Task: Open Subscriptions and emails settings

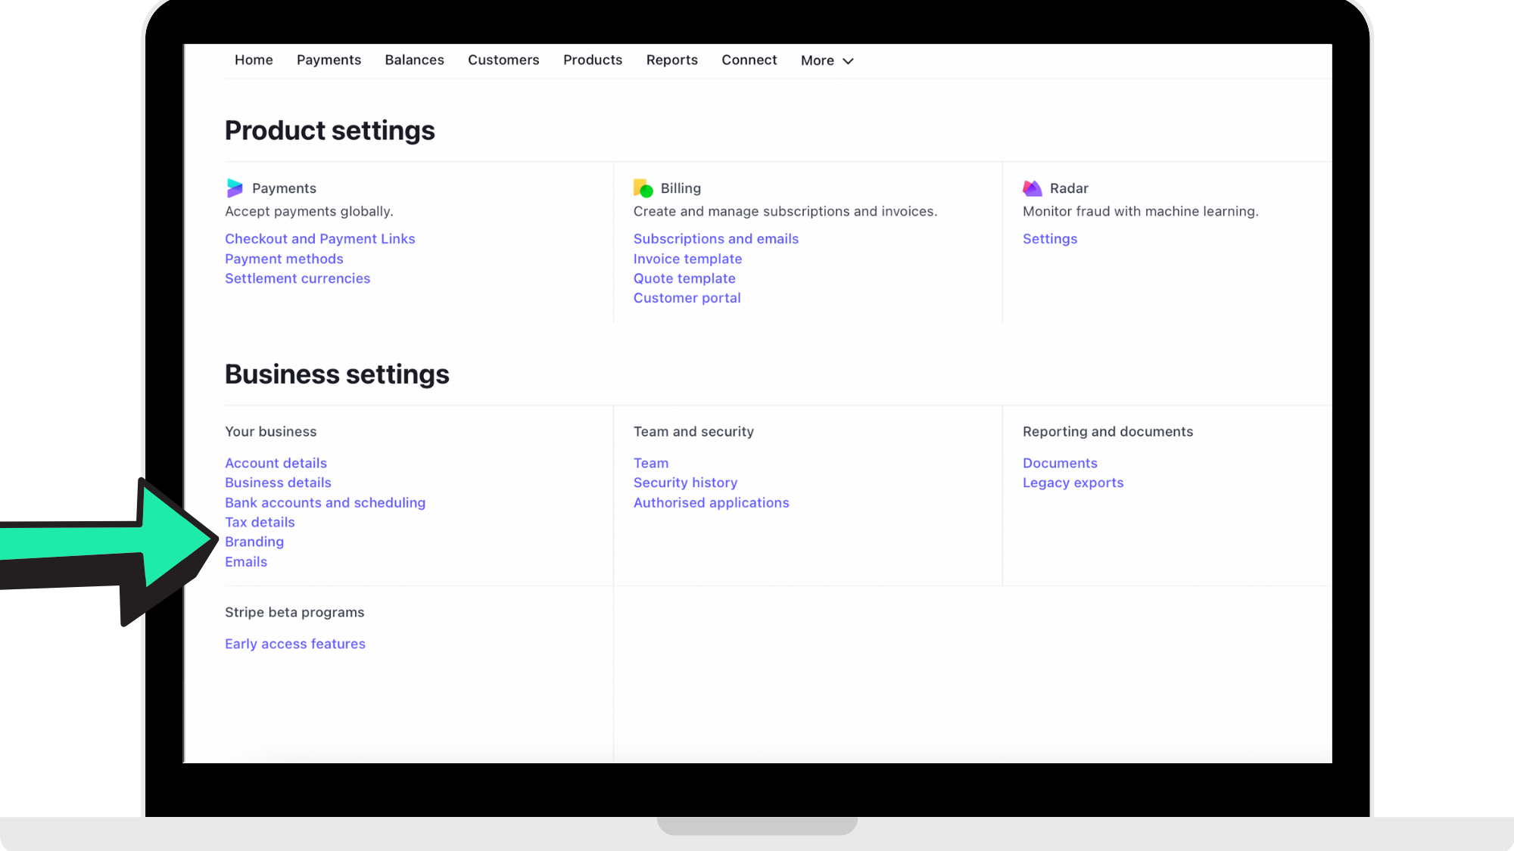Action: point(715,239)
